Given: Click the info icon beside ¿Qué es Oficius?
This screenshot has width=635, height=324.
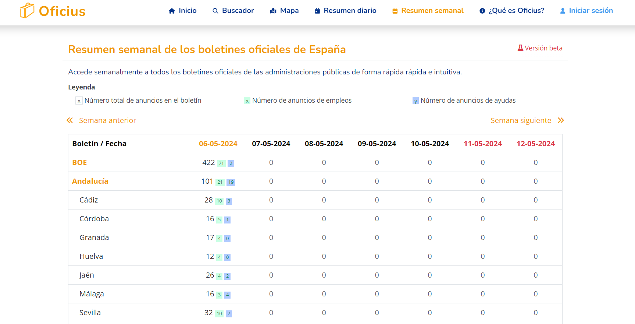Looking at the screenshot, I should 482,11.
